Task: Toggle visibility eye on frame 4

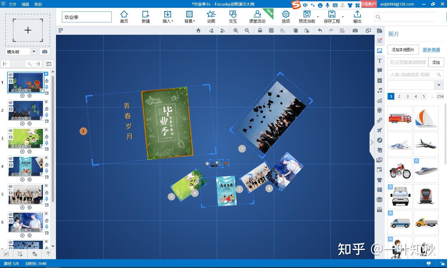Action: [11, 159]
